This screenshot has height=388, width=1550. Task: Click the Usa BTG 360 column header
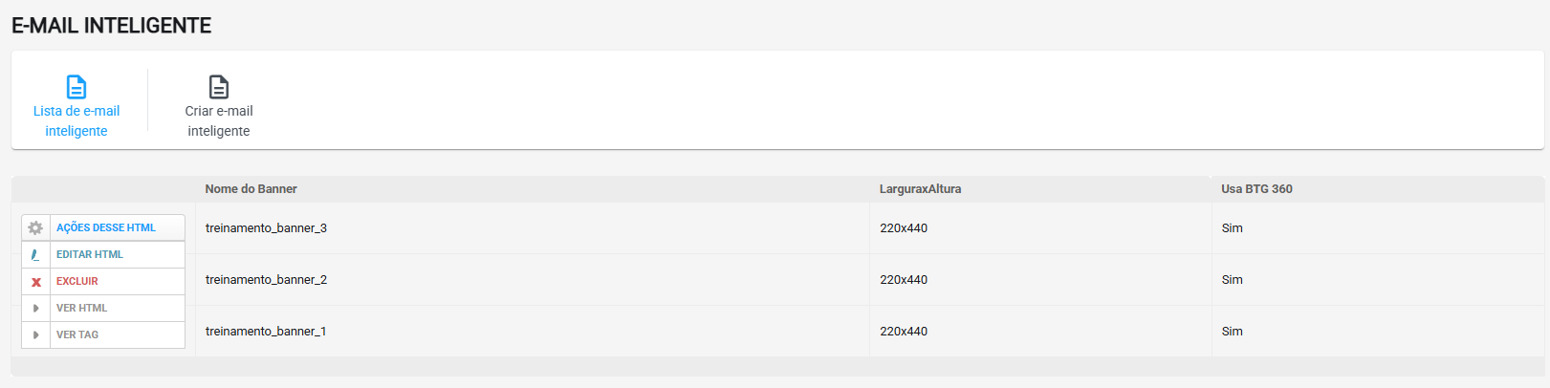pos(1256,189)
